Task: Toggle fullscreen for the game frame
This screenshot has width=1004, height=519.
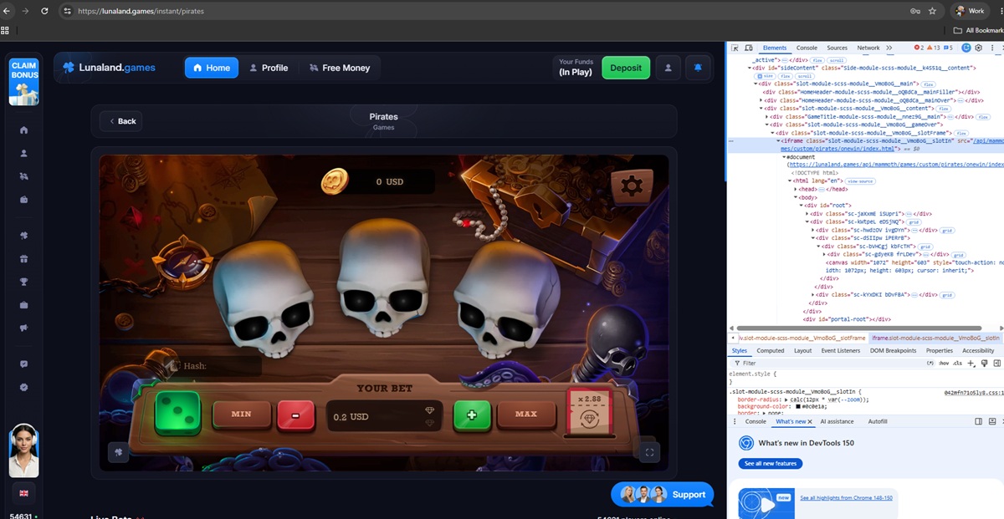Action: point(648,452)
